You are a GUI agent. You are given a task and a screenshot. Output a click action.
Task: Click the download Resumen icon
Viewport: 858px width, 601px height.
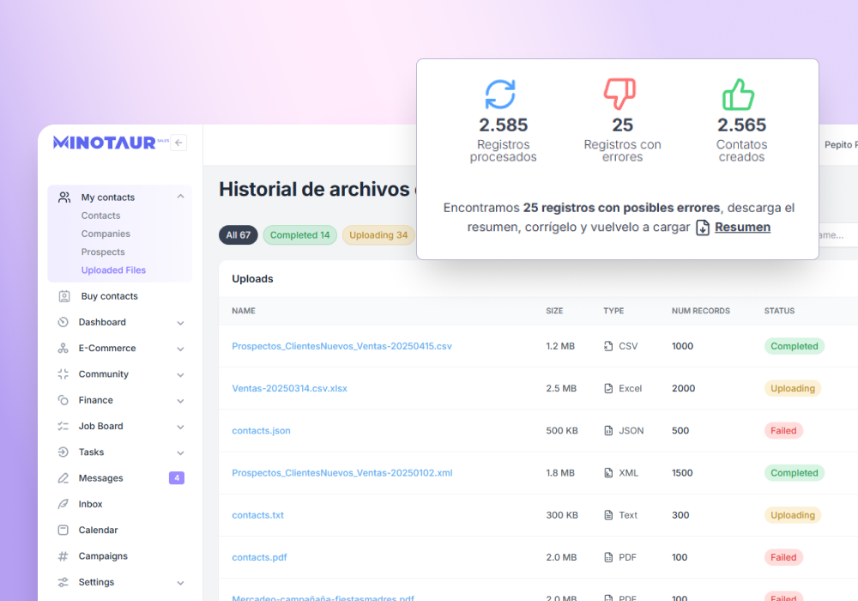pyautogui.click(x=703, y=228)
